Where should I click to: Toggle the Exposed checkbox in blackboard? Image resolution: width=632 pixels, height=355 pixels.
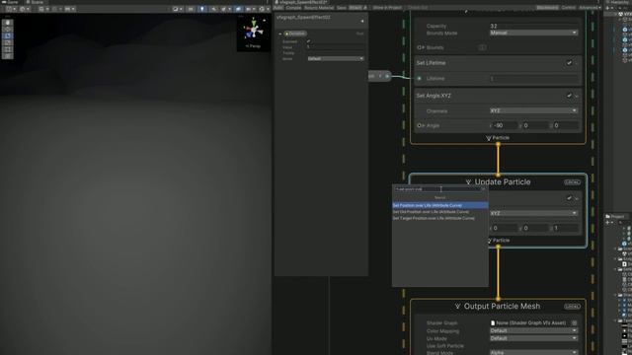pyautogui.click(x=309, y=41)
